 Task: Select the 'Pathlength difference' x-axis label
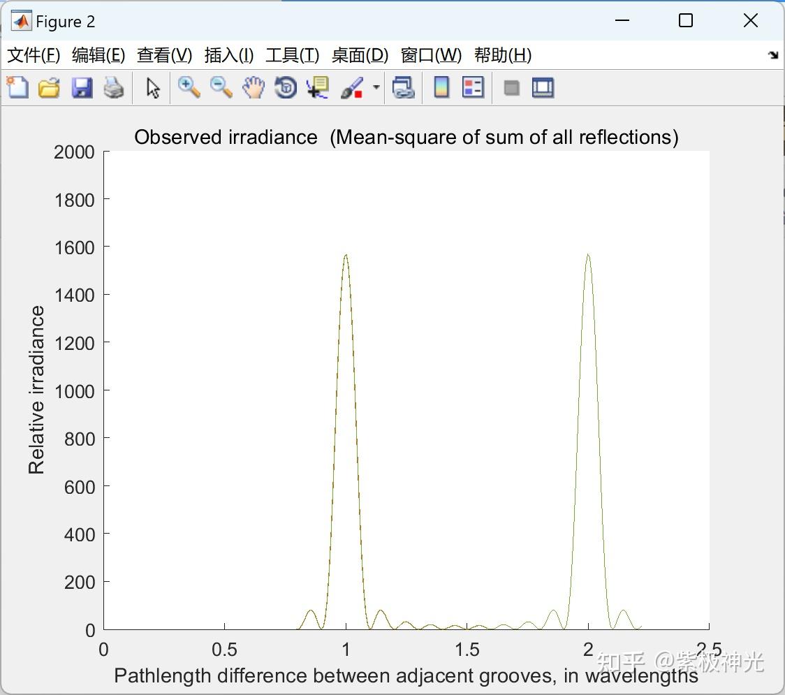coord(406,675)
